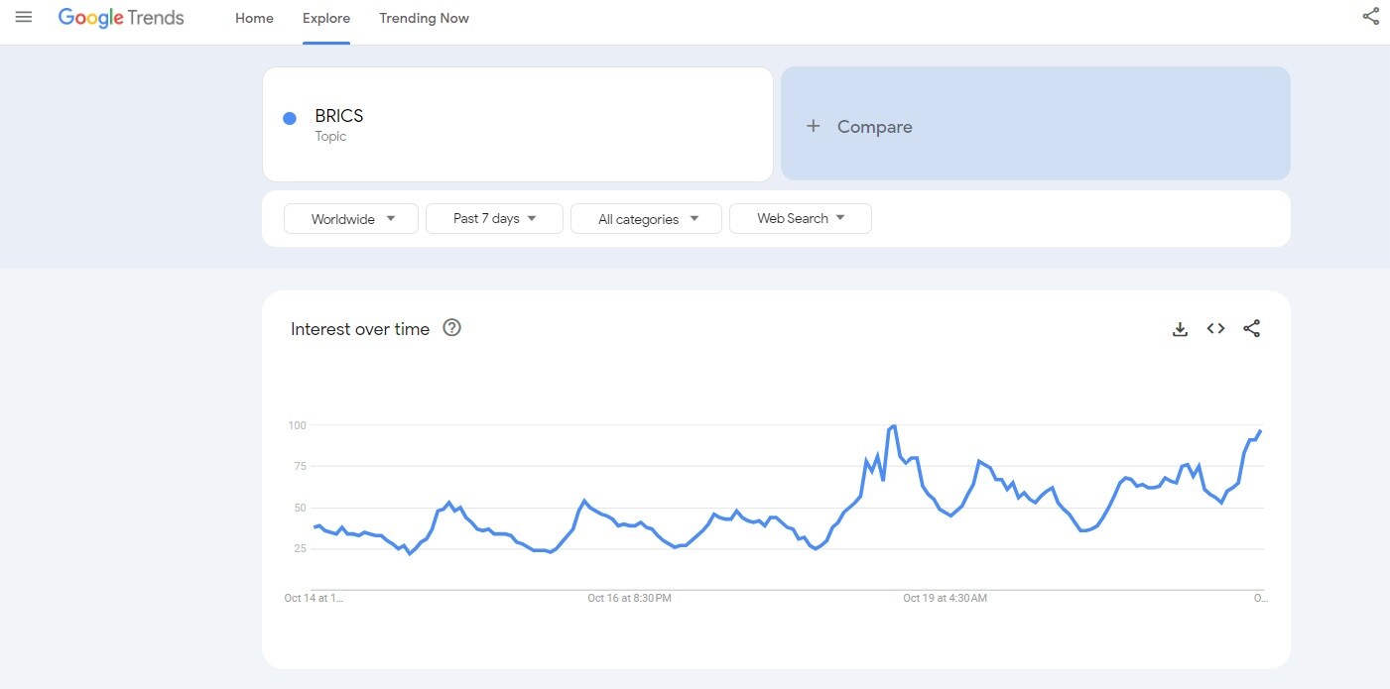Click the Compare button to add term
This screenshot has width=1390, height=689.
(x=1035, y=125)
